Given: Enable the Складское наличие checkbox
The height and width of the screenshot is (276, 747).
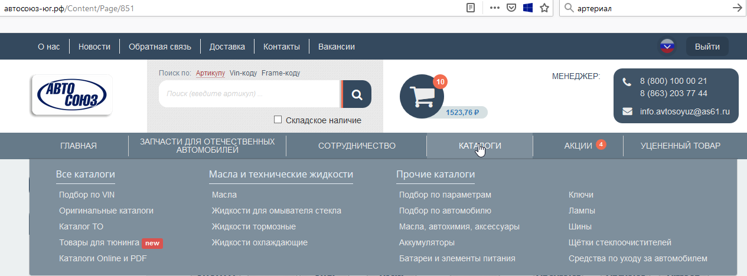Looking at the screenshot, I should tap(278, 120).
